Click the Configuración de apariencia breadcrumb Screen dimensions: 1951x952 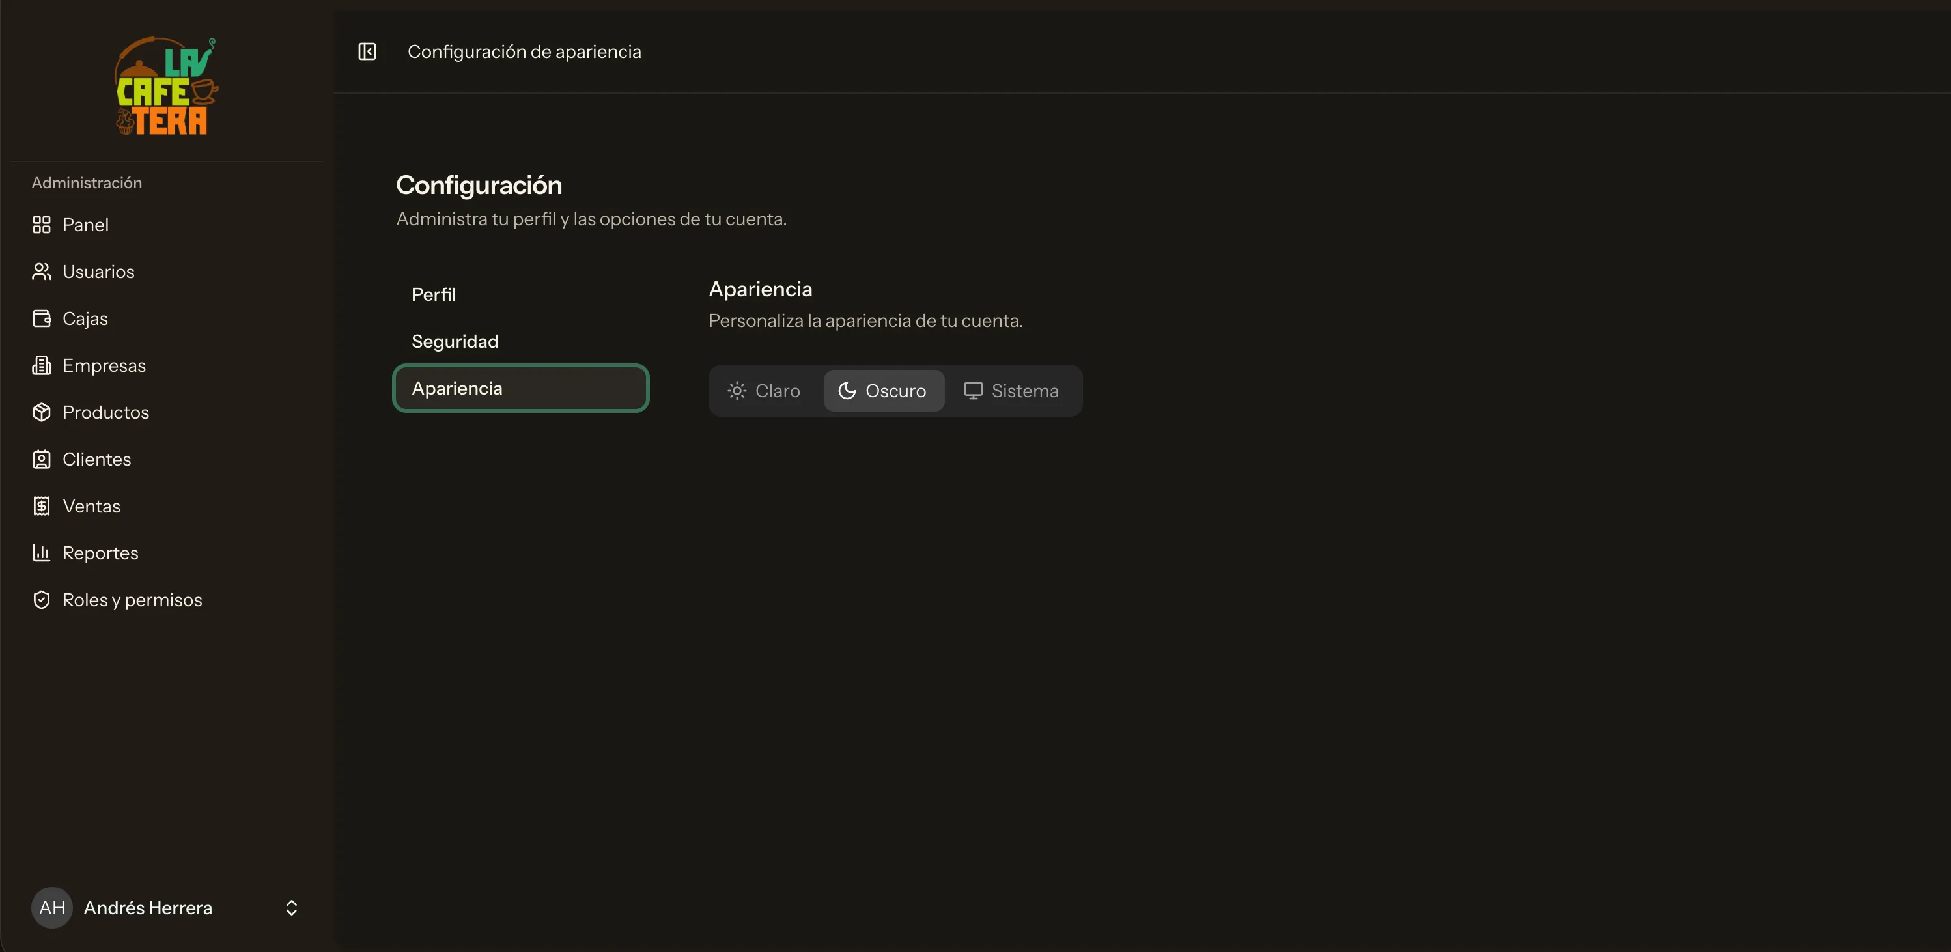524,51
